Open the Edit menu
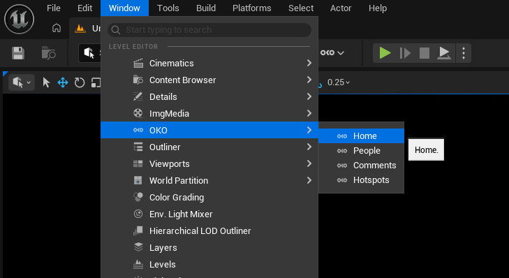 [84, 8]
